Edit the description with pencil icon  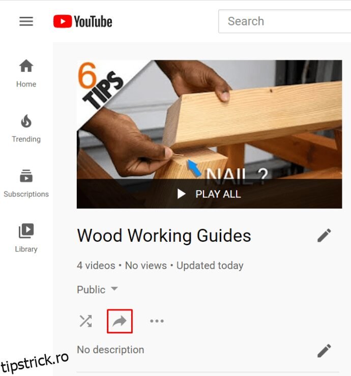click(x=324, y=351)
